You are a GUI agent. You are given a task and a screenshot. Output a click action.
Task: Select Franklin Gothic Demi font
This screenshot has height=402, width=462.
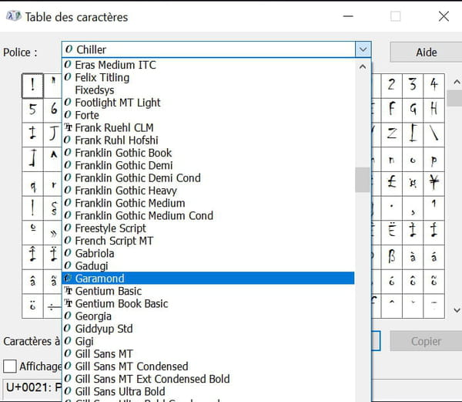click(208, 166)
